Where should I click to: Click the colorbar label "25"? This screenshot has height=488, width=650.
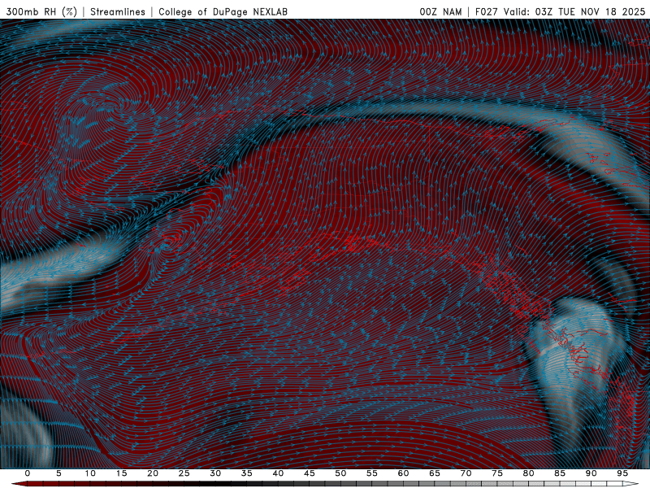click(x=184, y=473)
